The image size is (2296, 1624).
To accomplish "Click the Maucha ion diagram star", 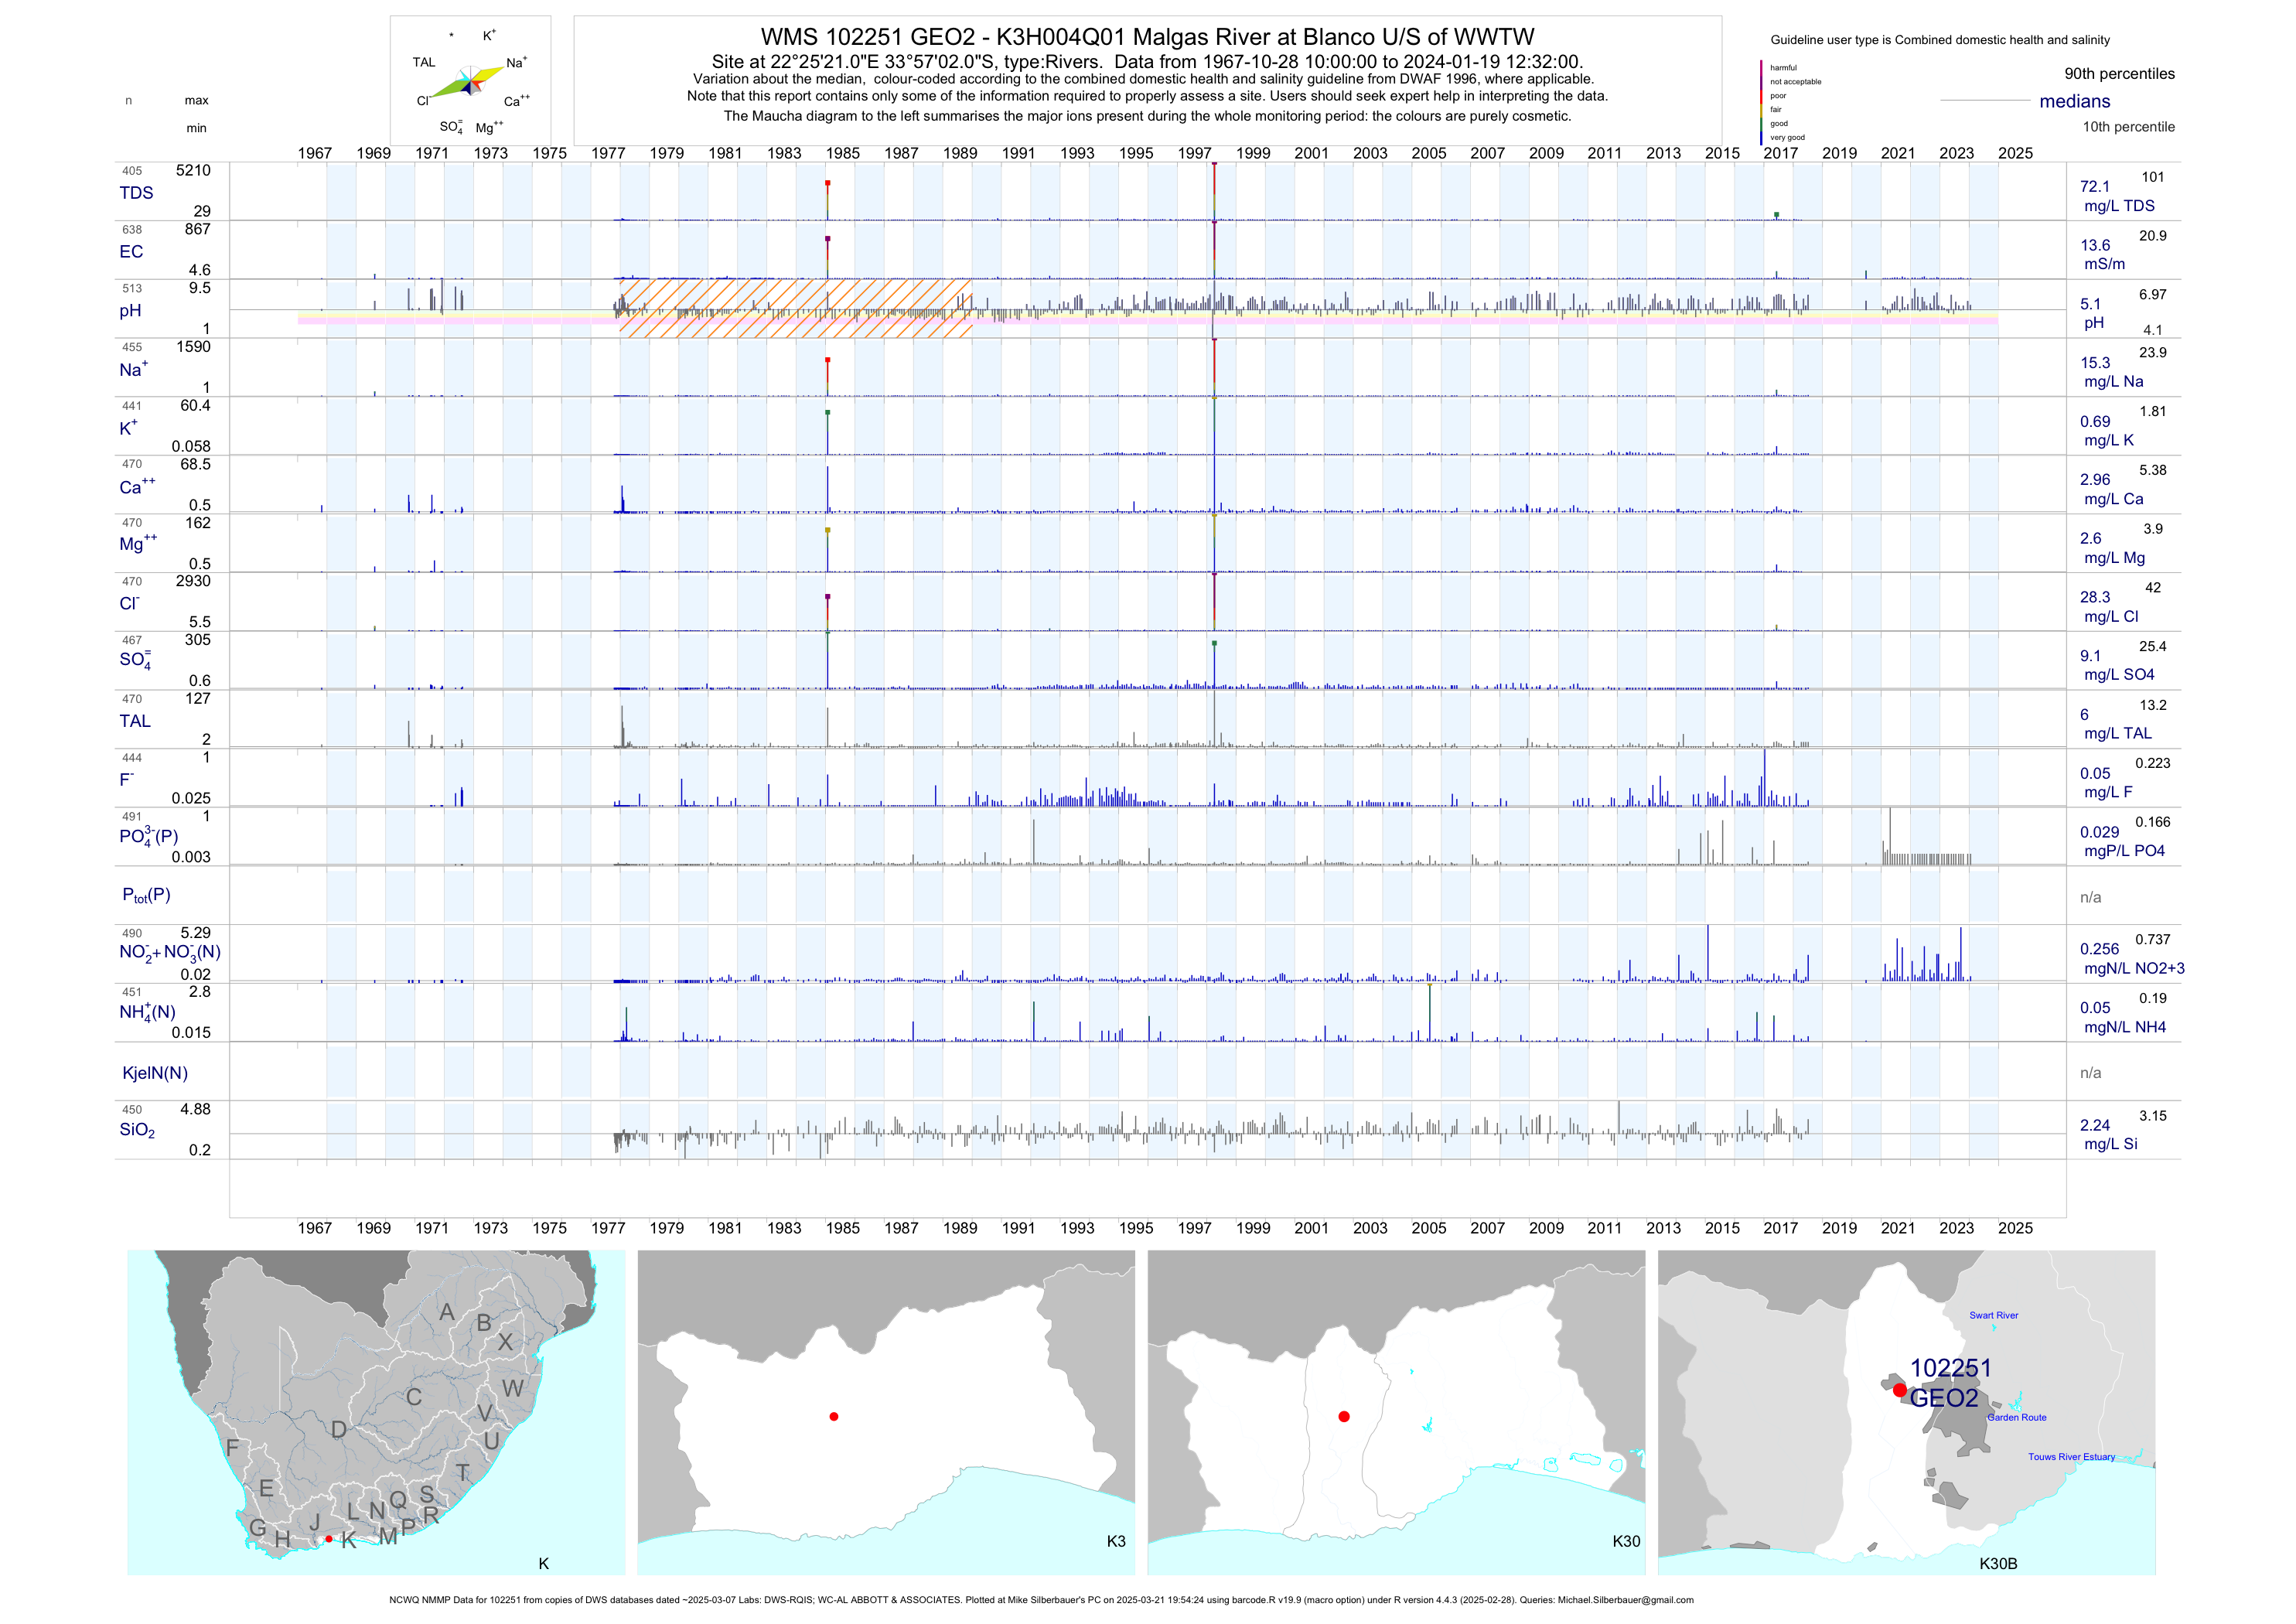I will pos(471,82).
